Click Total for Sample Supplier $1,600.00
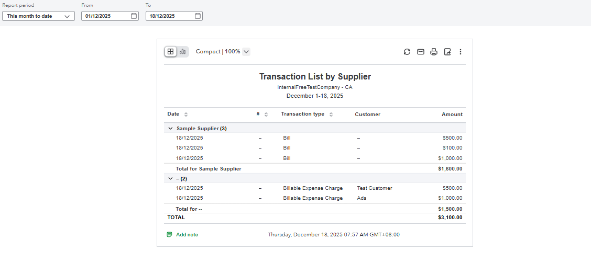This screenshot has width=591, height=274. [450, 169]
